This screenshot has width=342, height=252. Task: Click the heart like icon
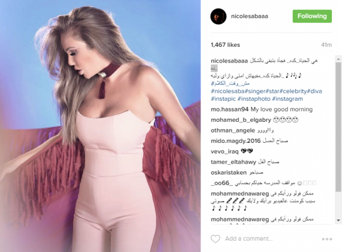215,239
